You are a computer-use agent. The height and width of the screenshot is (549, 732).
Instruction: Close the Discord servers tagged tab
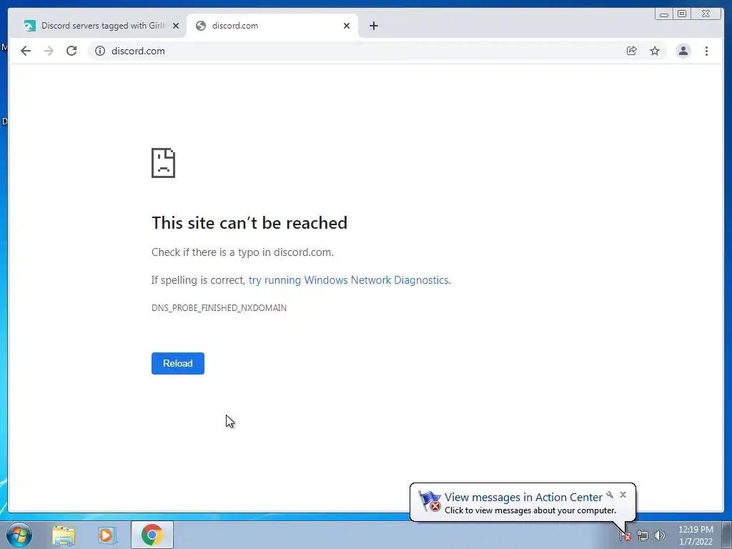[176, 26]
